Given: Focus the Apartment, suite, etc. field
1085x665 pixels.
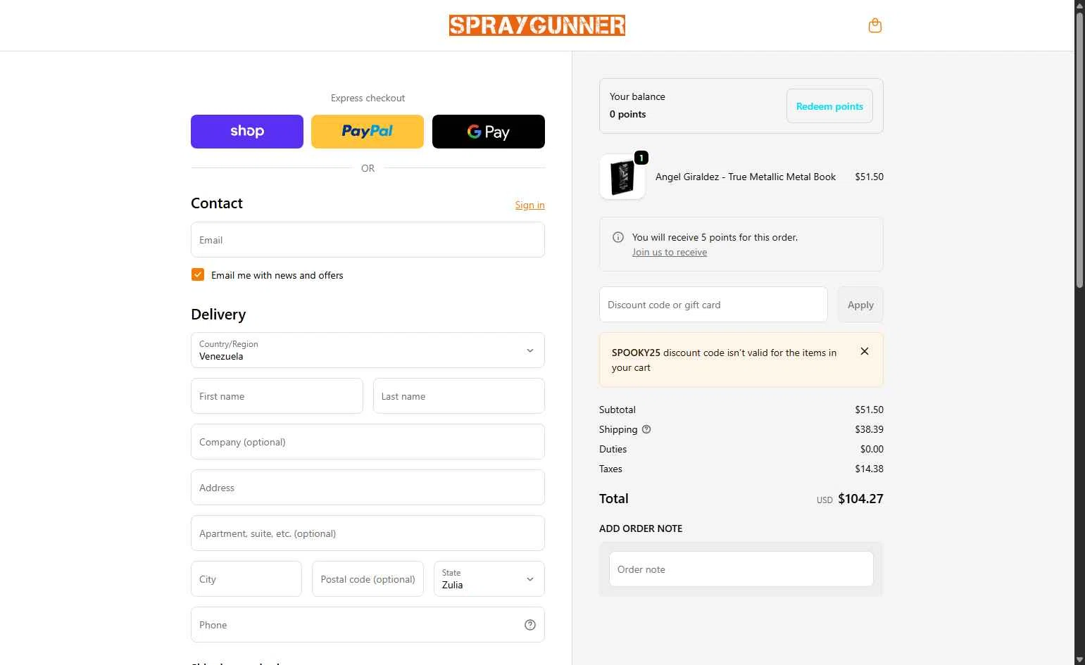Looking at the screenshot, I should pos(368,533).
